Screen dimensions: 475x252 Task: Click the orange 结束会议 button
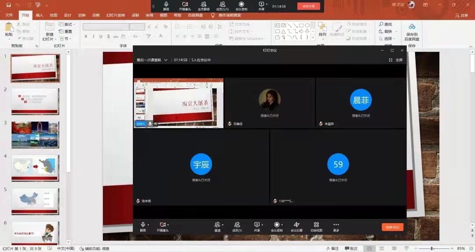click(392, 227)
